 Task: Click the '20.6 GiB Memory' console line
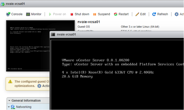(x=77, y=76)
